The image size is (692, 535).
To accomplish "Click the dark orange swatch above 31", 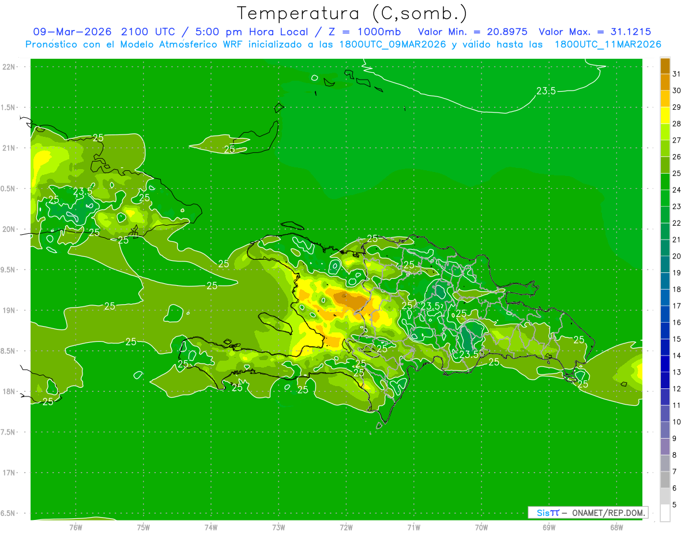I will pyautogui.click(x=665, y=66).
